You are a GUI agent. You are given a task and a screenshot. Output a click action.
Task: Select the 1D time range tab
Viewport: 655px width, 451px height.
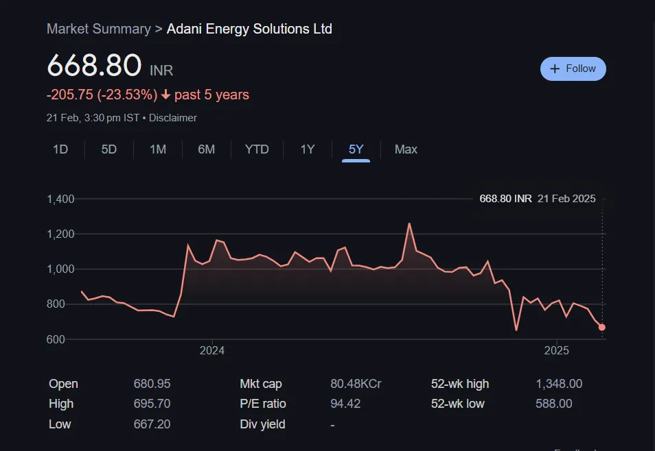60,149
